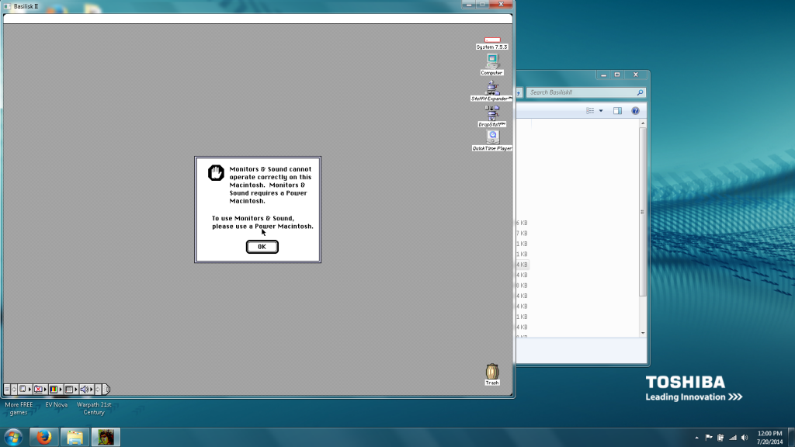Minimize the Basilisk II window
This screenshot has width=795, height=447.
468,5
